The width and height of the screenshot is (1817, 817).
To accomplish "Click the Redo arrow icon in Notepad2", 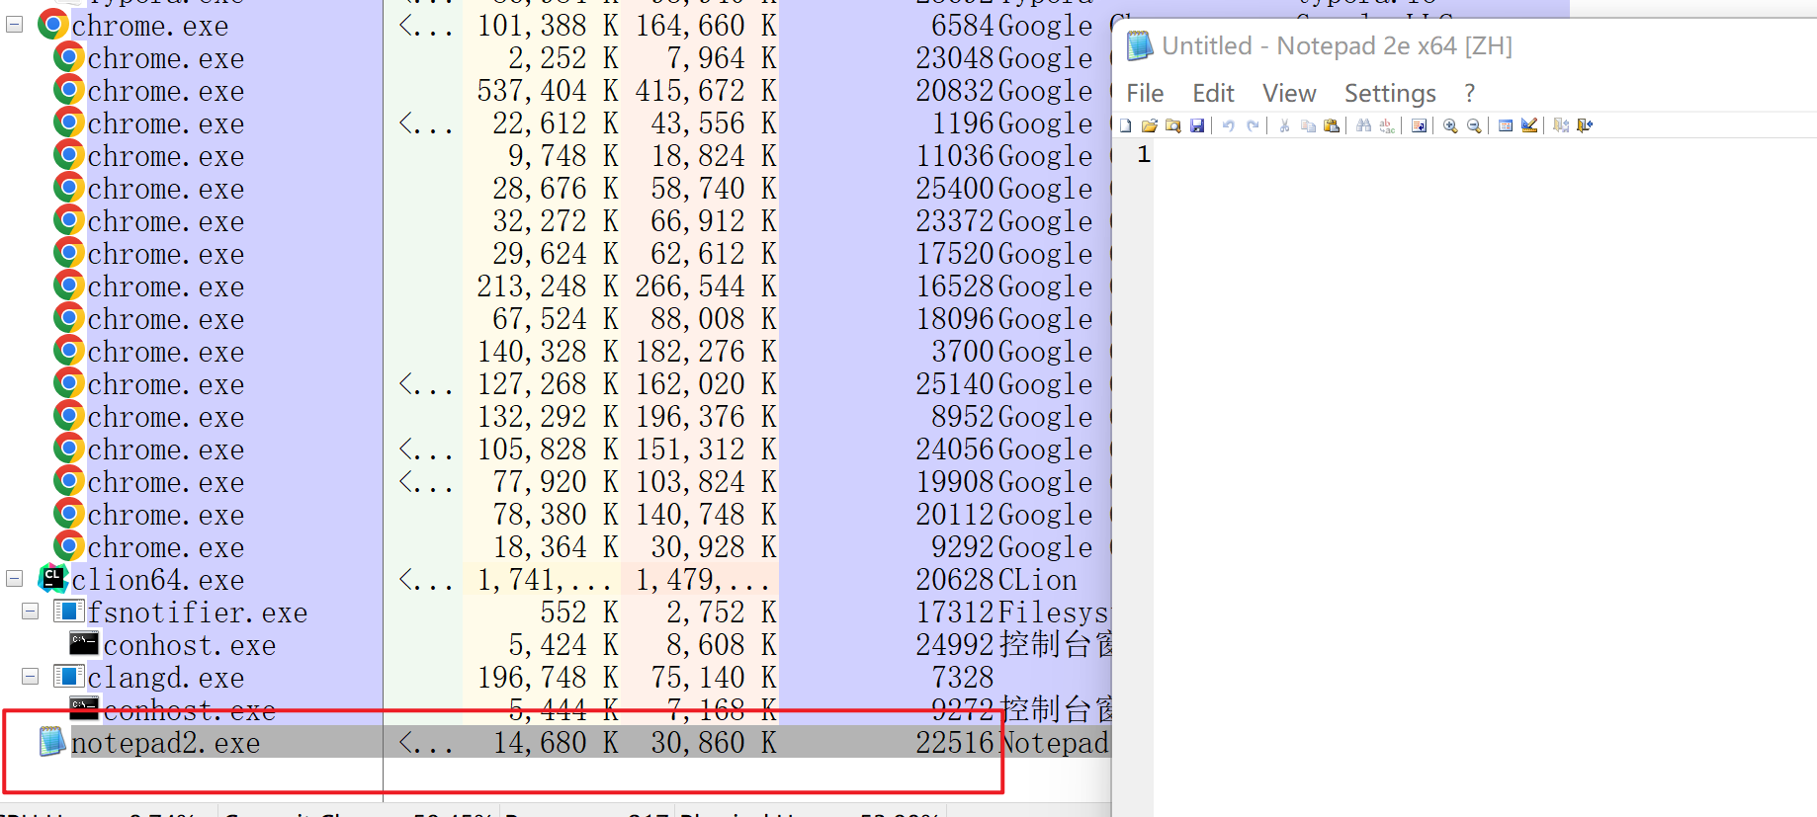I will click(1253, 125).
